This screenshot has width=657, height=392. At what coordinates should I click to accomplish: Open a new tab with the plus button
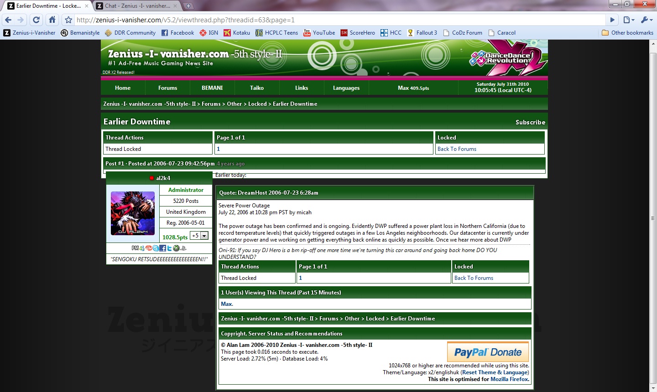188,6
